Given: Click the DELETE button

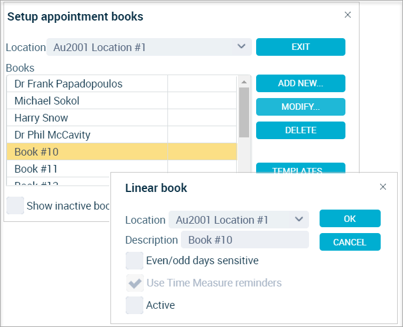Looking at the screenshot, I should pyautogui.click(x=300, y=130).
